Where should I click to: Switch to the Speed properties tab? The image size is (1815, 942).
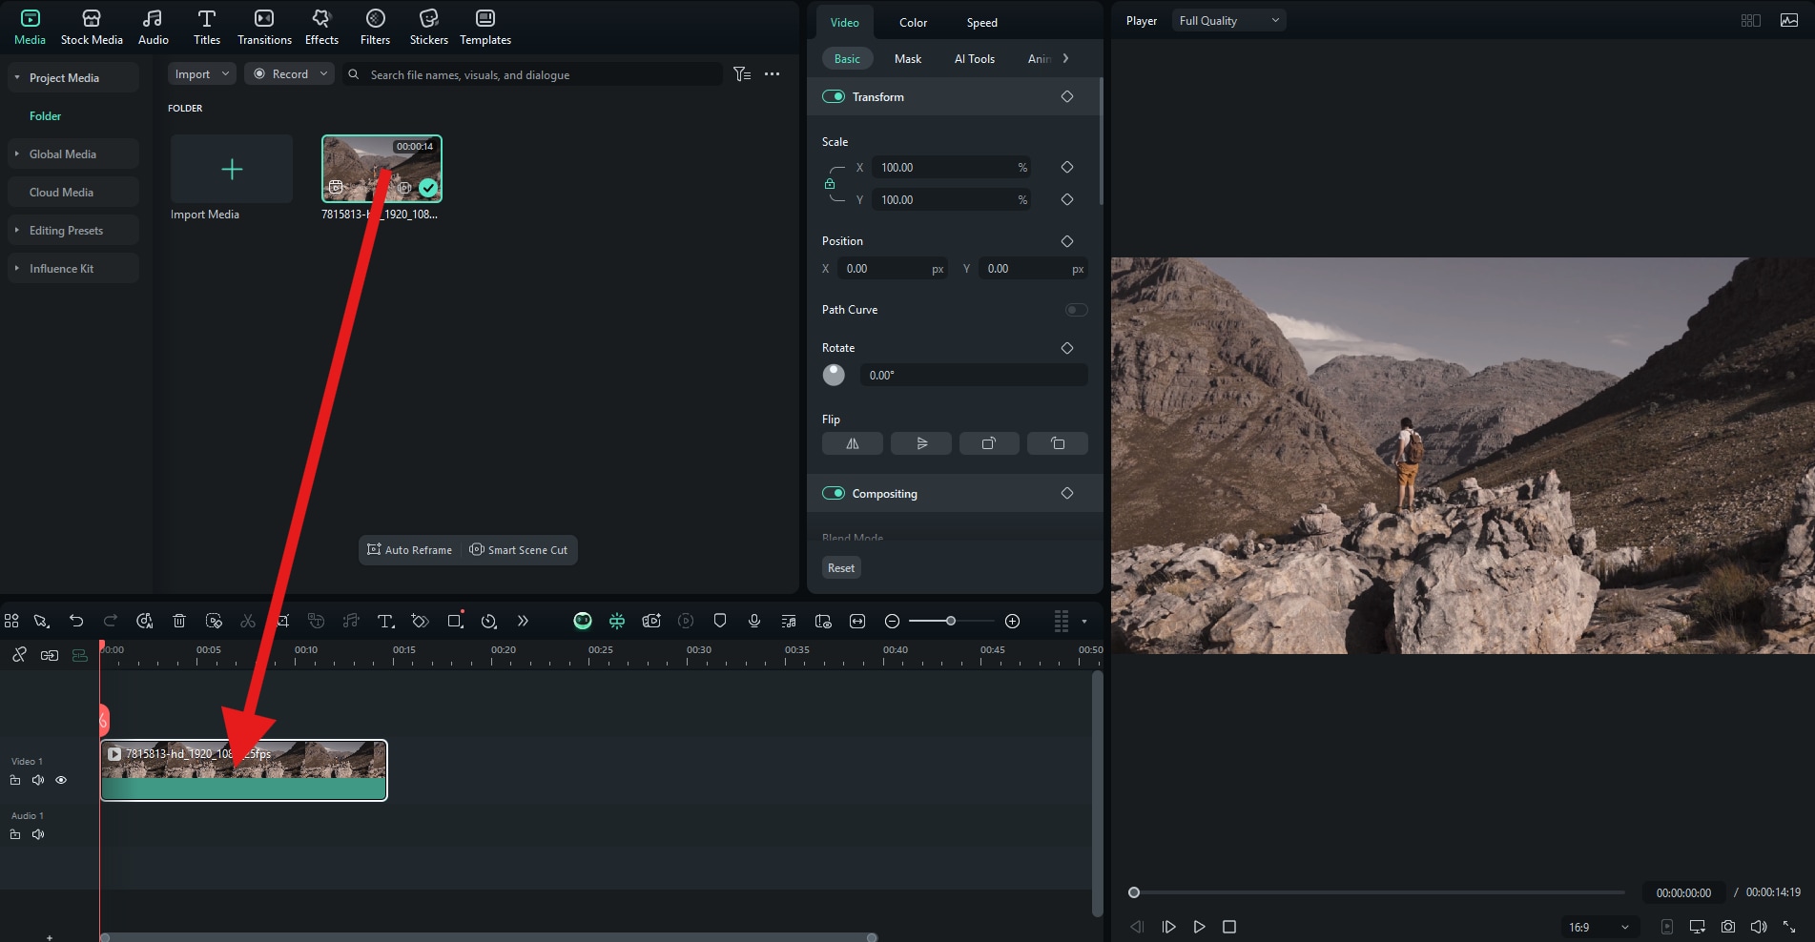(981, 23)
